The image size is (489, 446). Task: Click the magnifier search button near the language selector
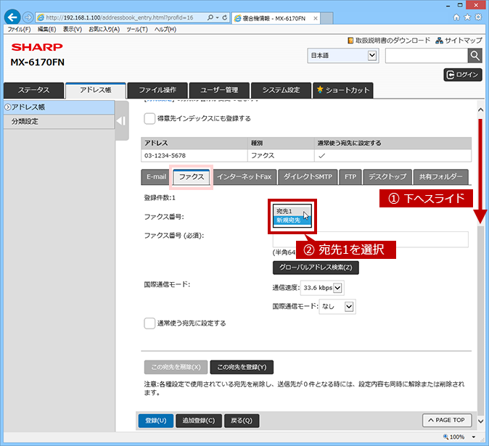[474, 56]
